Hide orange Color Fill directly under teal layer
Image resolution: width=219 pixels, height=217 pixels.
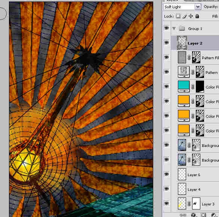pos(166,101)
